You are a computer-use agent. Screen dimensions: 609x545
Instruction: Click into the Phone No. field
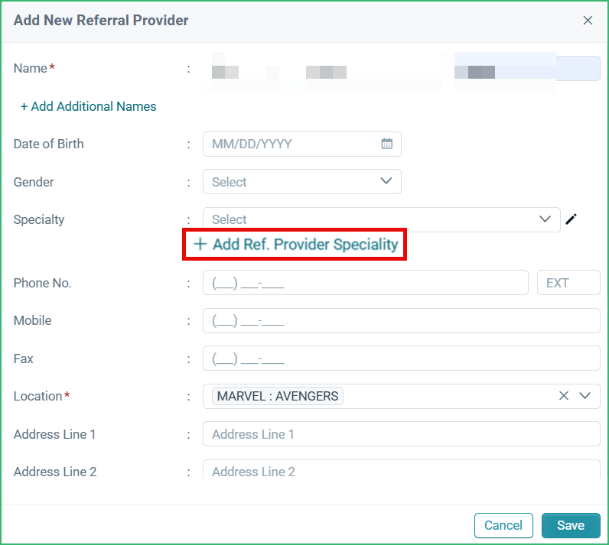pos(365,283)
